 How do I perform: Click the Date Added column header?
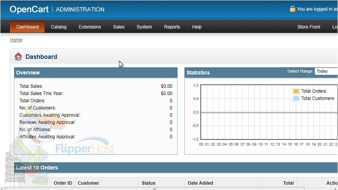pos(200,183)
